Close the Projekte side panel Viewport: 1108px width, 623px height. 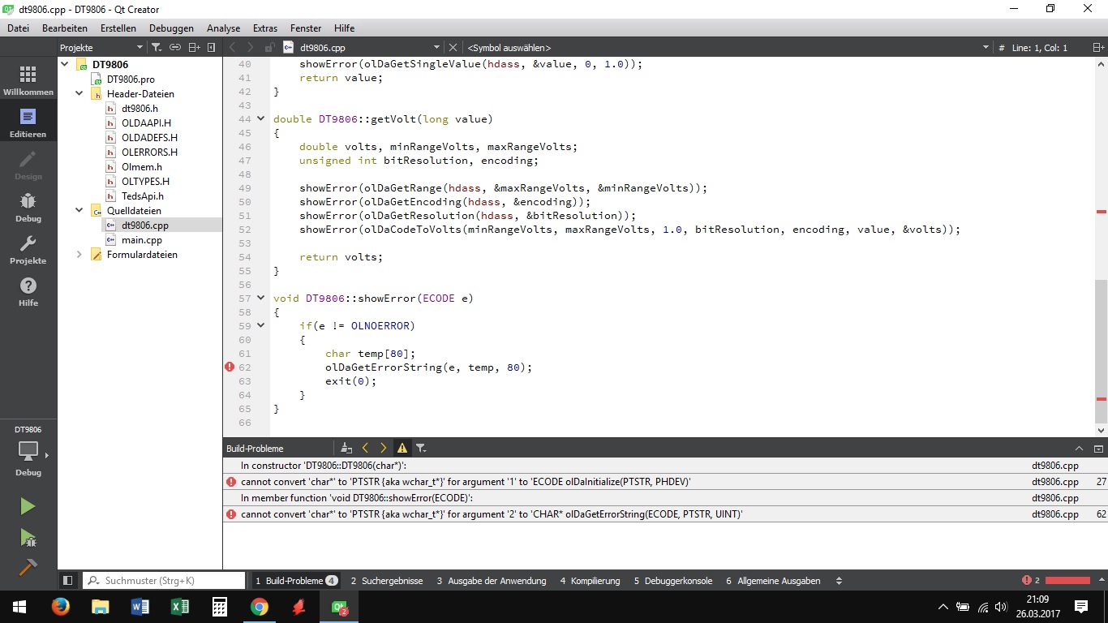click(212, 48)
